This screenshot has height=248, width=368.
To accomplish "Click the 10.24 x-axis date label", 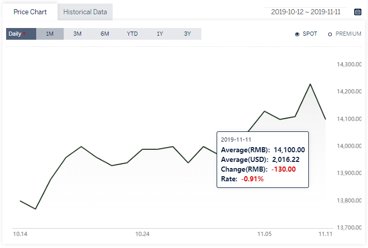I will point(142,234).
